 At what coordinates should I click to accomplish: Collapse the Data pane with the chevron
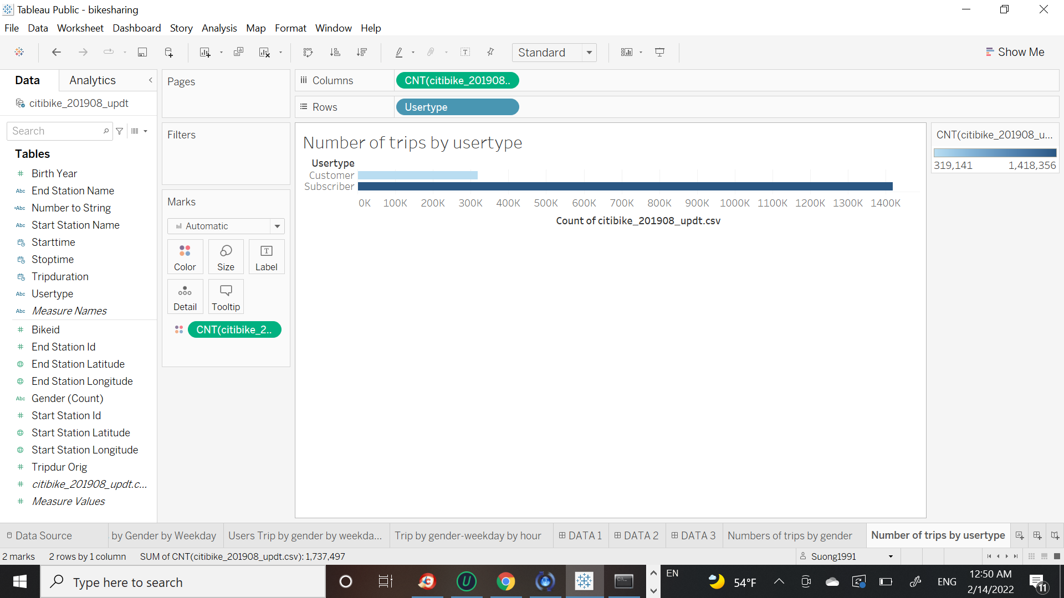pyautogui.click(x=150, y=80)
